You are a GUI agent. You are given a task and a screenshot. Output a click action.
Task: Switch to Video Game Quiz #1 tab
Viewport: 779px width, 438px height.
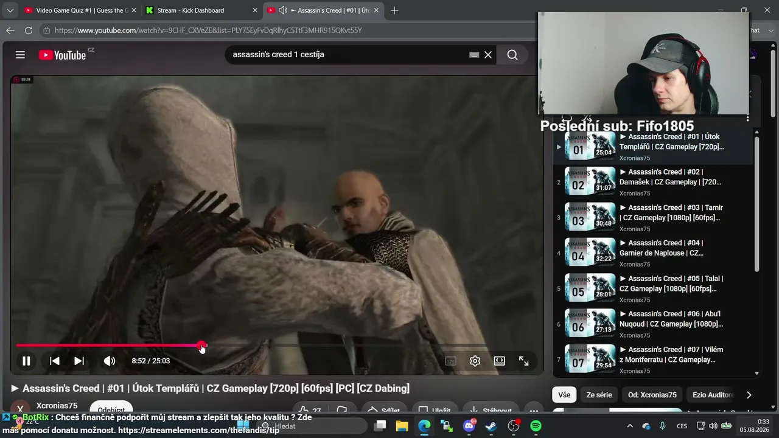(80, 10)
